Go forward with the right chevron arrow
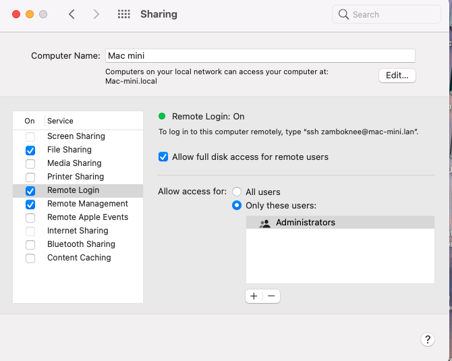452x361 pixels. click(96, 14)
